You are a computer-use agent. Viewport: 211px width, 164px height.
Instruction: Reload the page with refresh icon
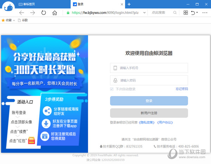point(44,13)
